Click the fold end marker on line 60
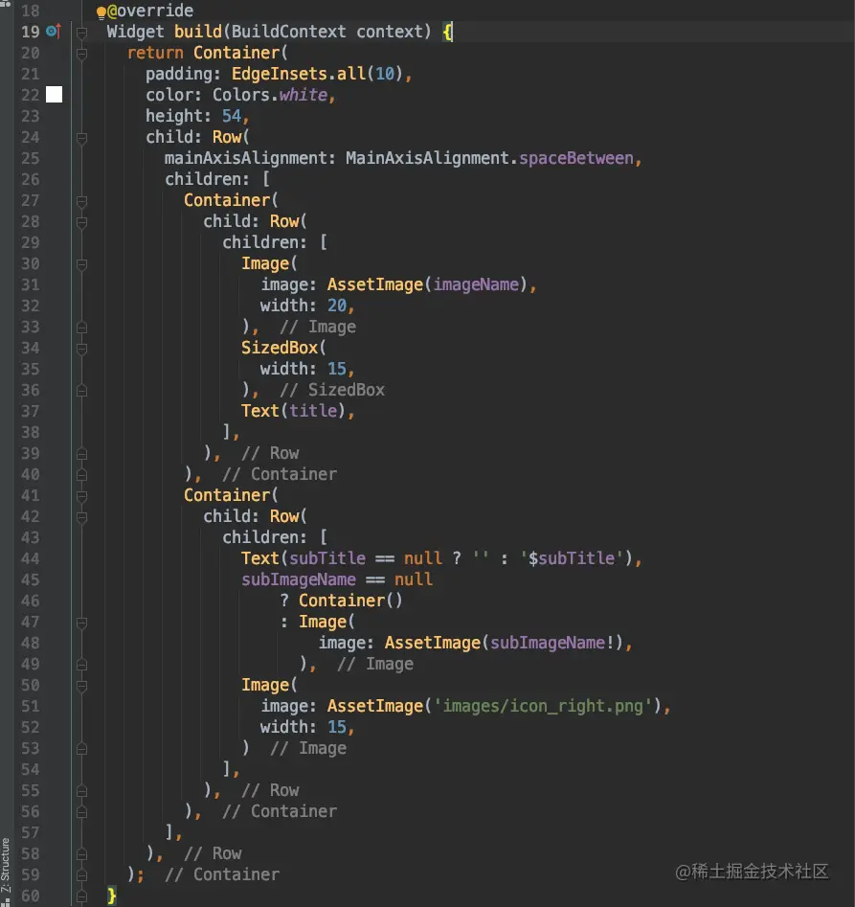This screenshot has width=855, height=907. coord(81,896)
